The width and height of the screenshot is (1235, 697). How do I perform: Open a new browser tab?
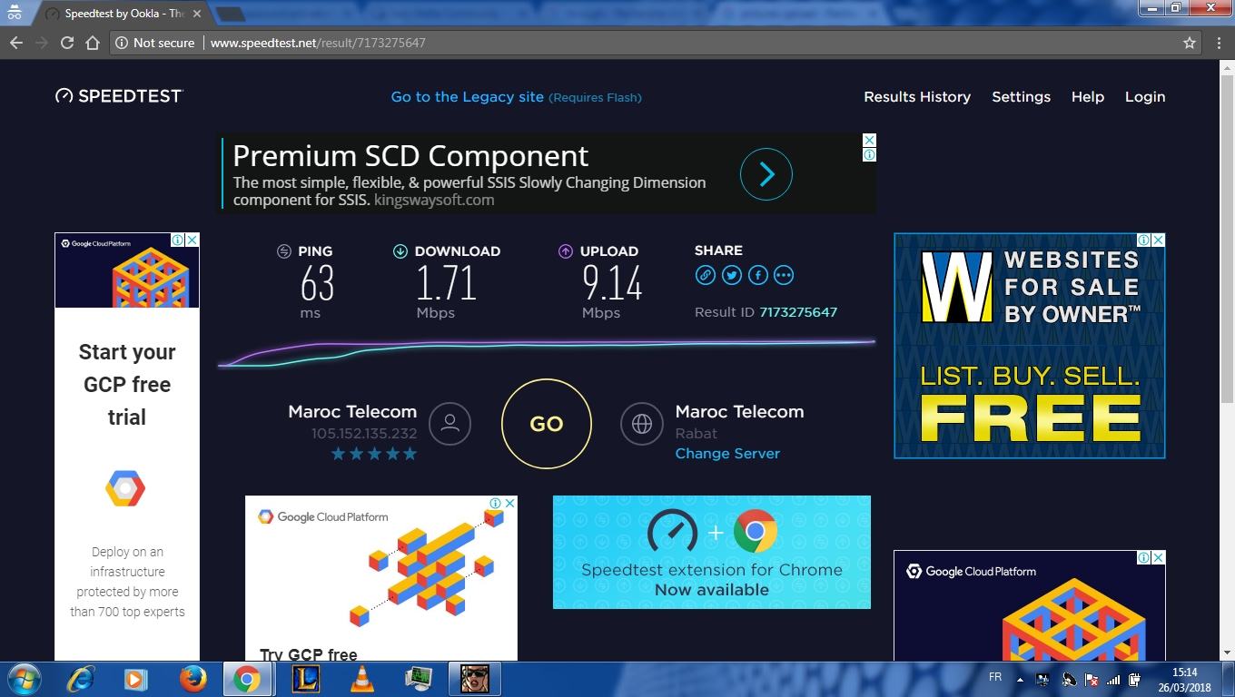point(231,14)
